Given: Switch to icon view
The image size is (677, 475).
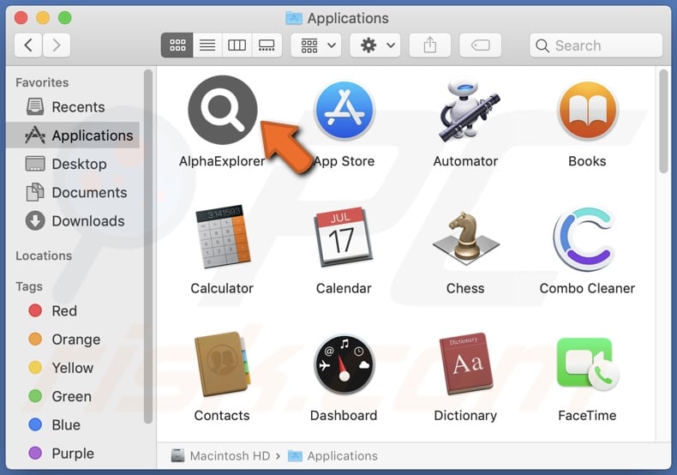Looking at the screenshot, I should 177,45.
